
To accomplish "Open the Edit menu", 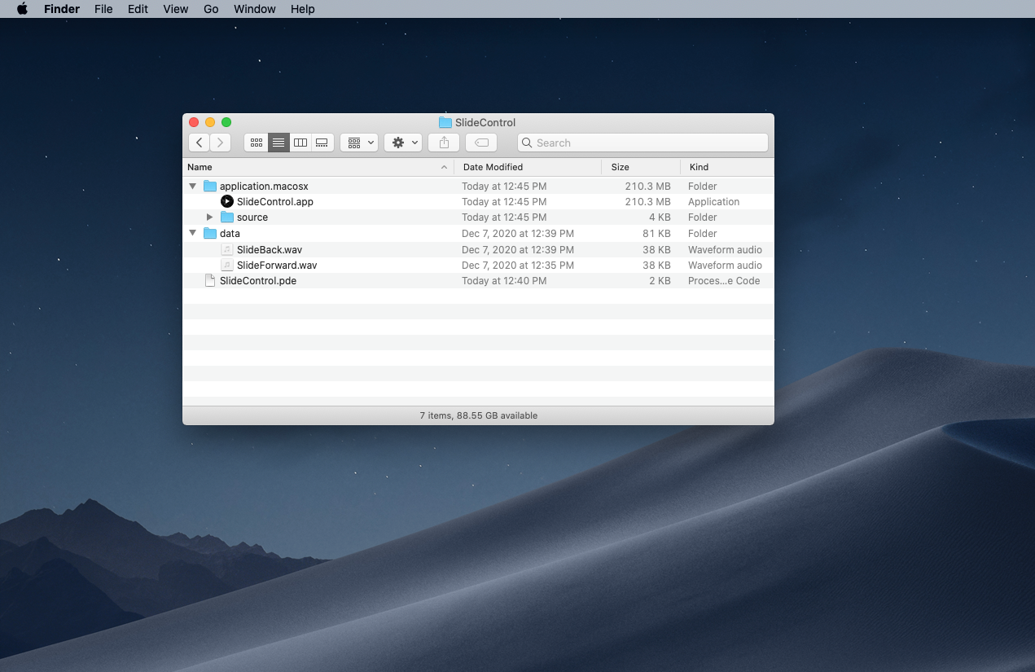I will click(138, 9).
